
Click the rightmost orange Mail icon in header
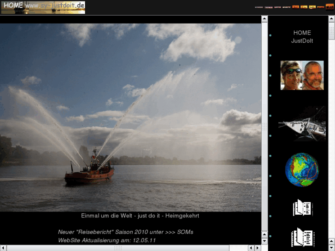coord(330,7)
